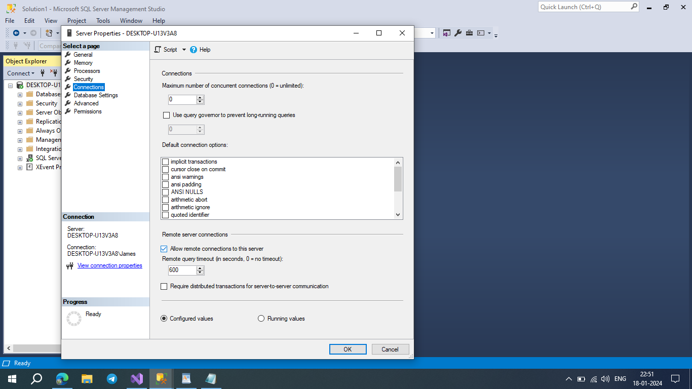
Task: Click the XEvent Profiler icon in tree
Action: pos(30,167)
